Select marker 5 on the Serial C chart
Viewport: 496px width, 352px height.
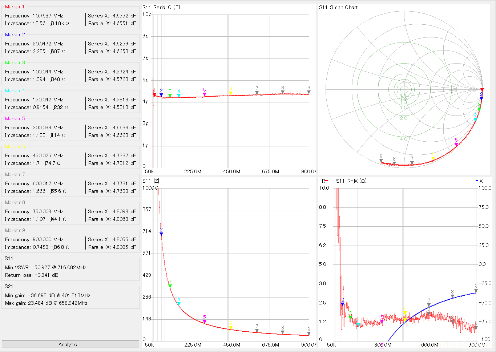pyautogui.click(x=205, y=94)
